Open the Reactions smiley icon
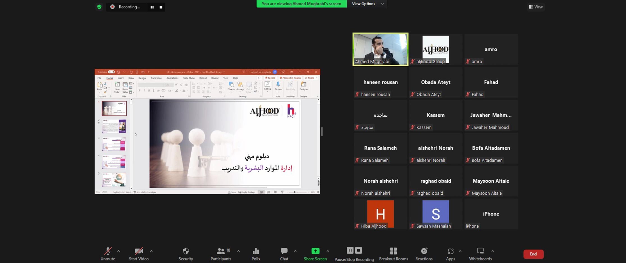 [x=424, y=251]
